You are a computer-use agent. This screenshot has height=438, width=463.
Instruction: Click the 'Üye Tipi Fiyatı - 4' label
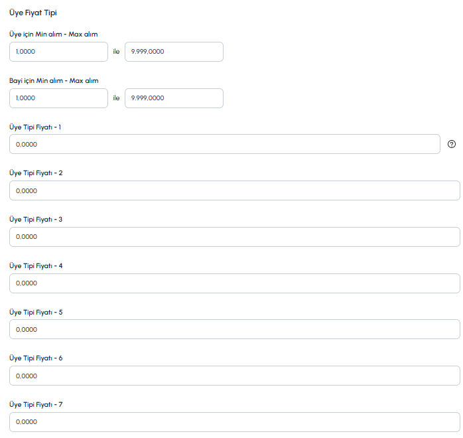coord(36,266)
